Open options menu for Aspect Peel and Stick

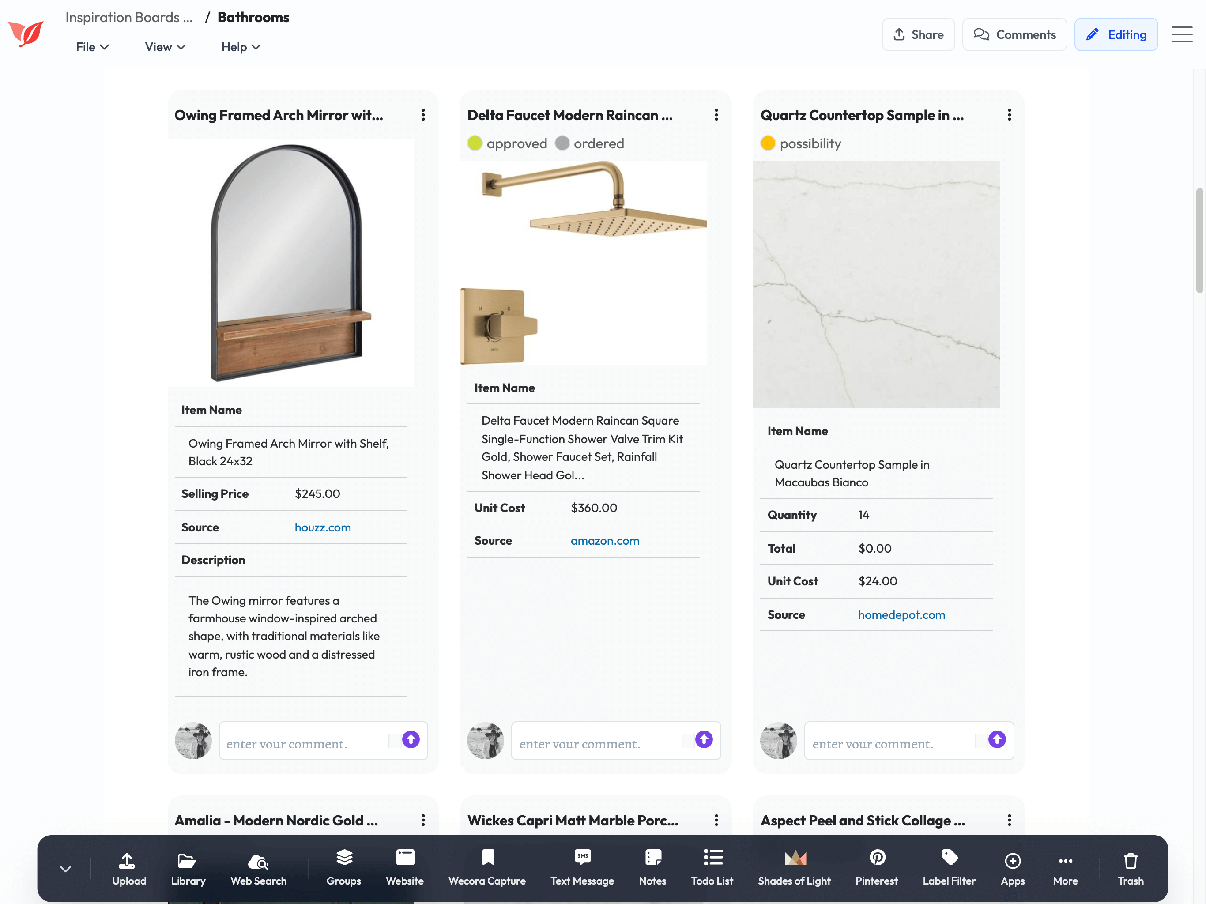tap(1009, 820)
